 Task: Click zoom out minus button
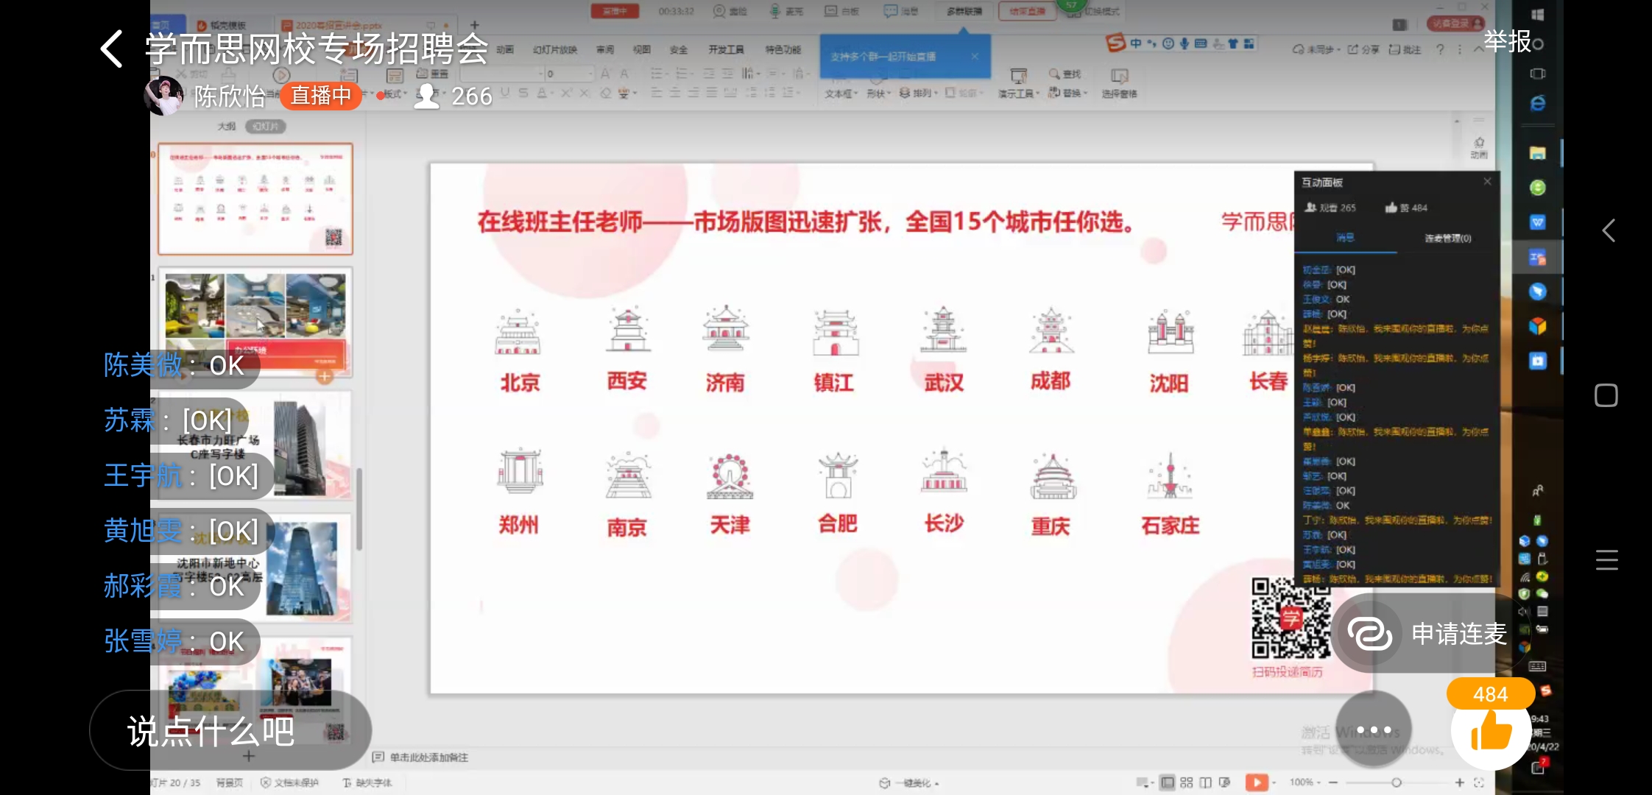[1333, 782]
